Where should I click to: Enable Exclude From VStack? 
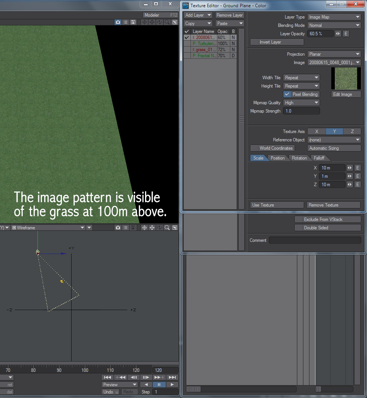328,219
